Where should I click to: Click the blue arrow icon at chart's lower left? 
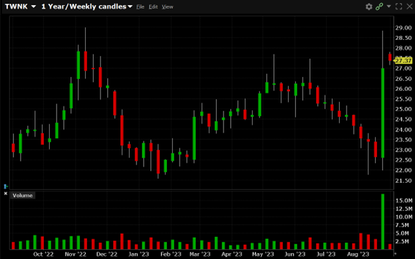point(5,187)
